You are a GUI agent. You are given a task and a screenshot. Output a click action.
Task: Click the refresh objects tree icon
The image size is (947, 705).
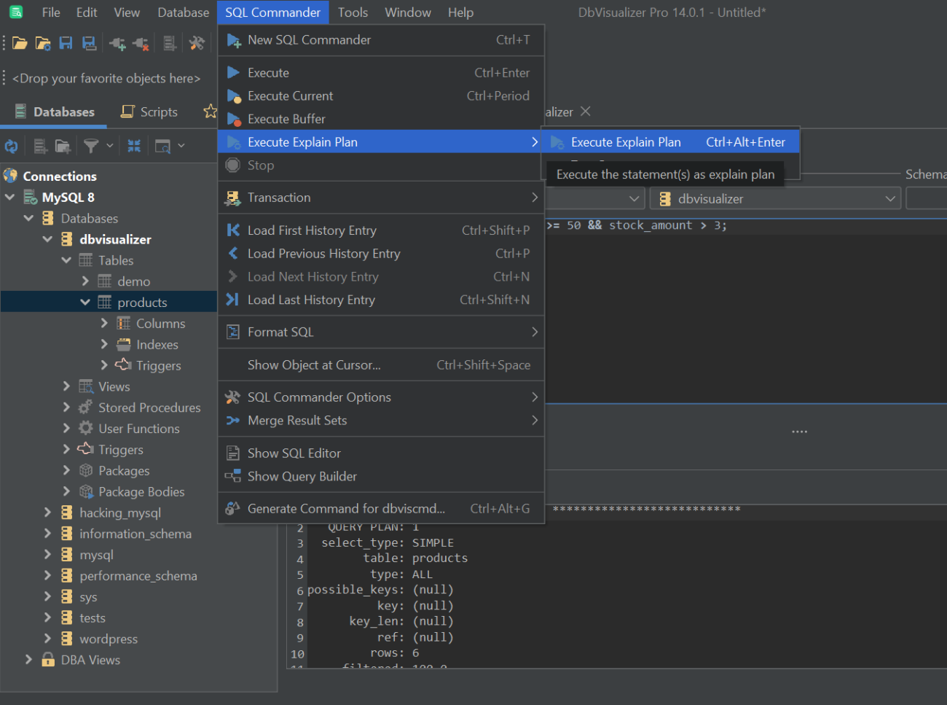[x=12, y=146]
